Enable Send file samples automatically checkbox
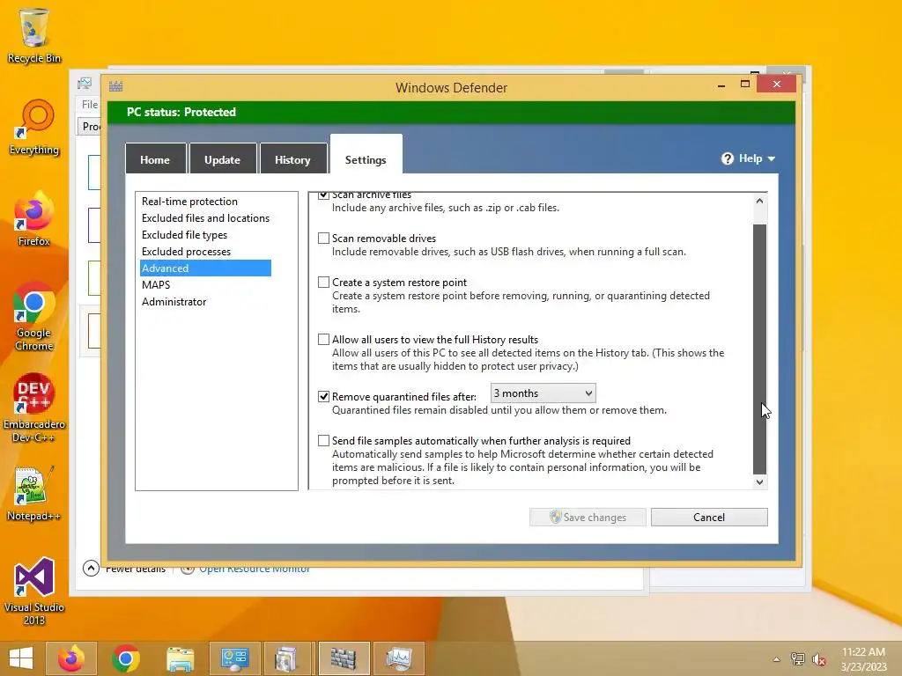The height and width of the screenshot is (676, 902). click(x=324, y=440)
